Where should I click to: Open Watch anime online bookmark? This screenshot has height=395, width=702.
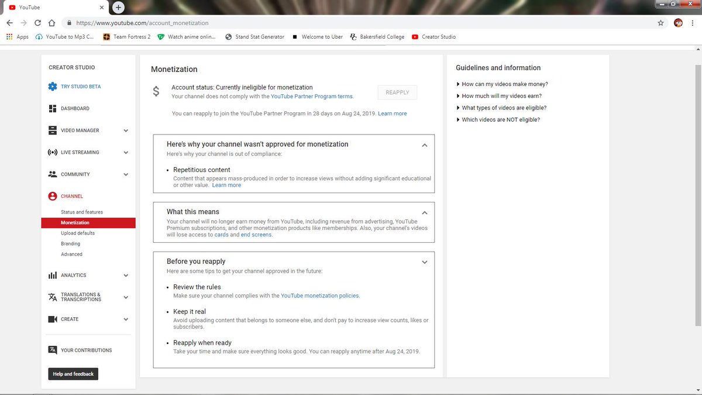tap(187, 37)
